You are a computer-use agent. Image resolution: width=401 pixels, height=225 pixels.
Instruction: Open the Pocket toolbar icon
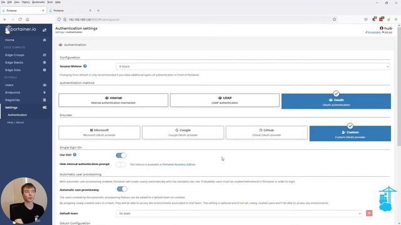(x=366, y=19)
